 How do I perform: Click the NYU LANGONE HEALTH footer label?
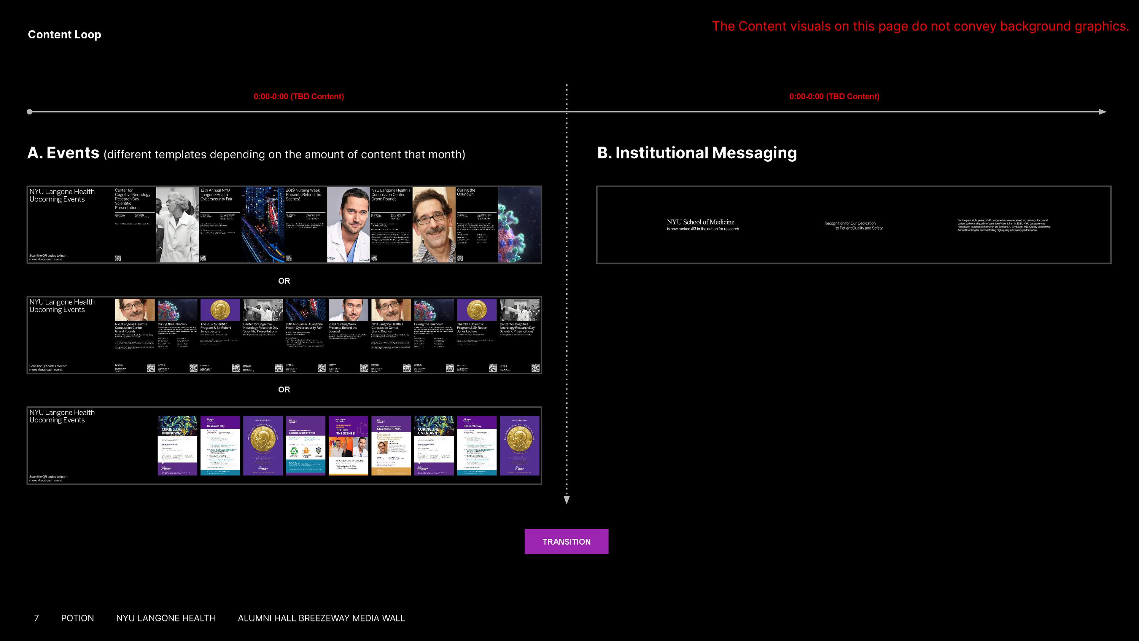pos(166,618)
